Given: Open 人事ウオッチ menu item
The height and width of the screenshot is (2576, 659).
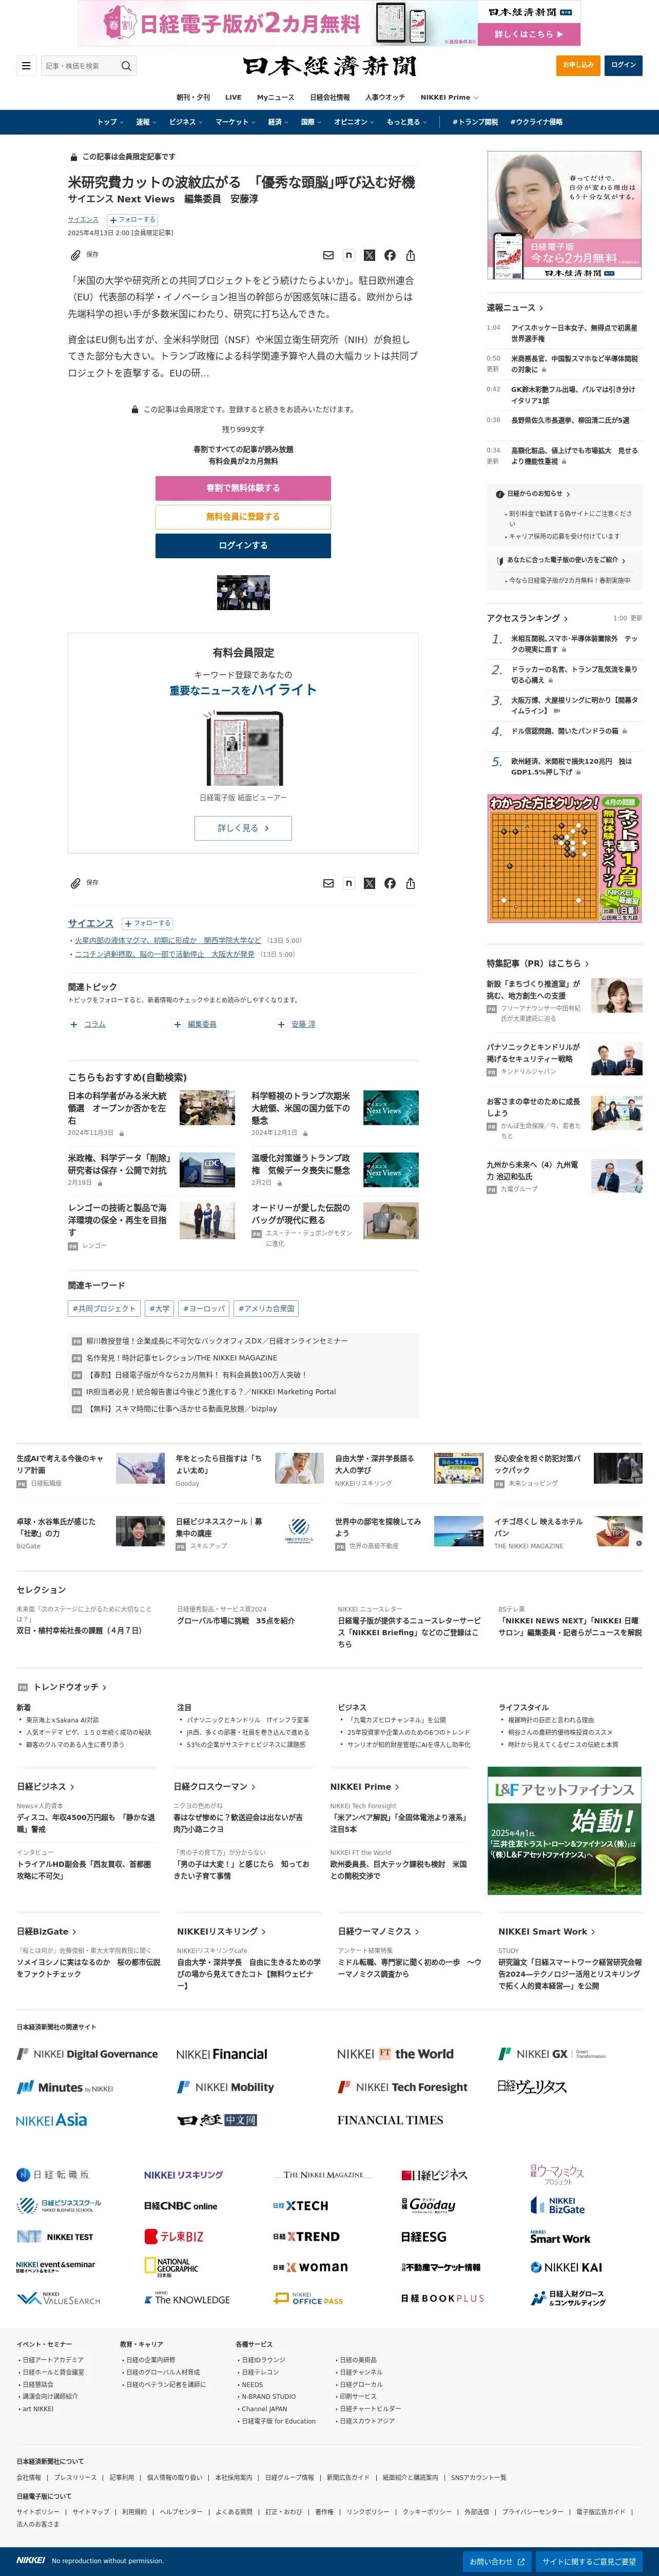Looking at the screenshot, I should (385, 97).
